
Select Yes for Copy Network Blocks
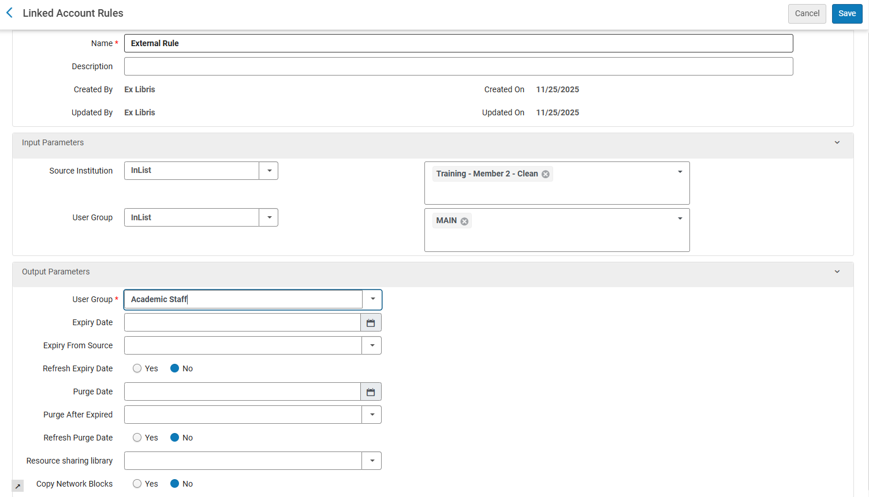(137, 484)
